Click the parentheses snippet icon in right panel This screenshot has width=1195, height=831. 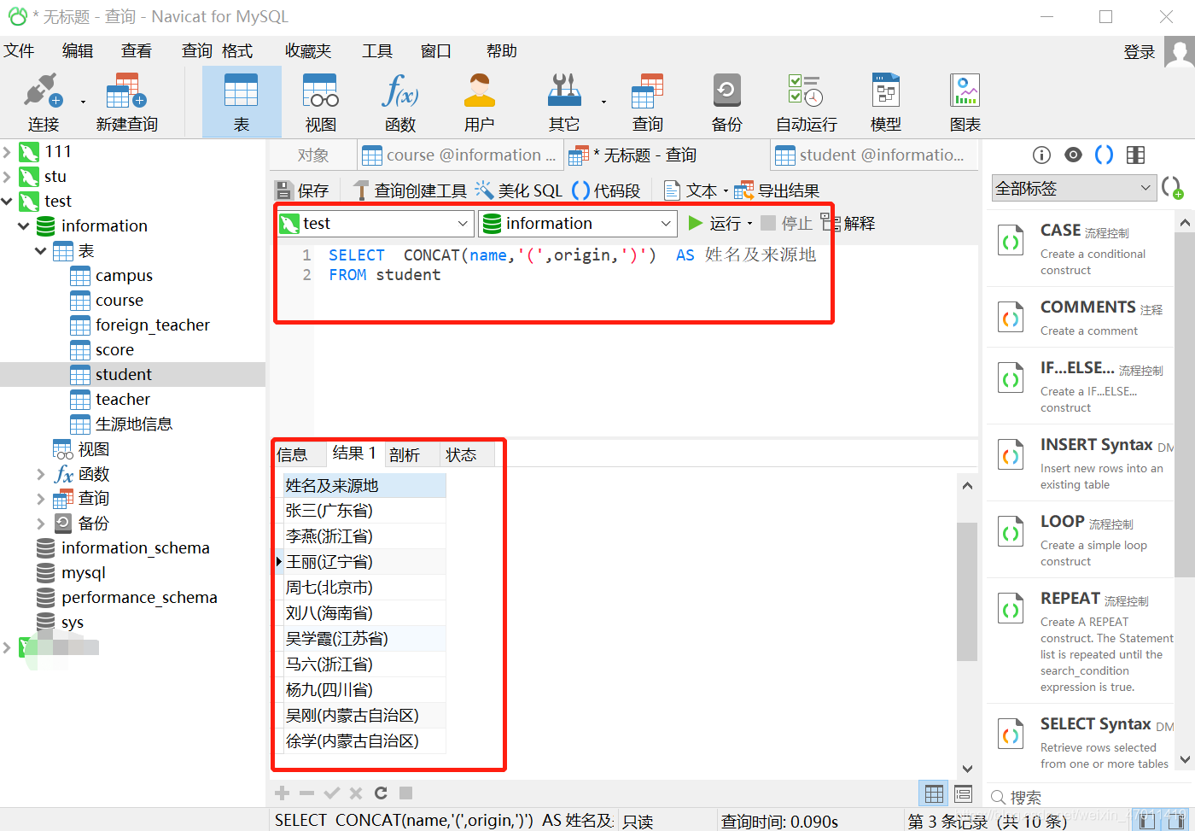coord(1104,155)
